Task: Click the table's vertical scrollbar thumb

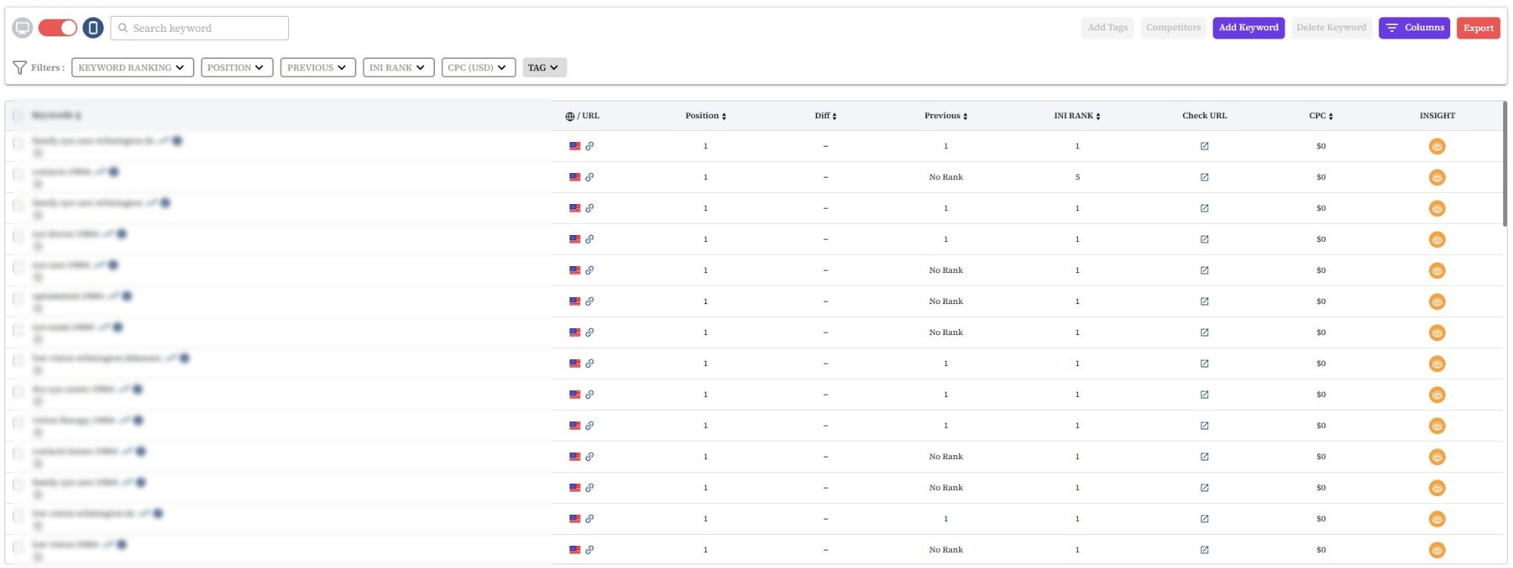Action: (1505, 163)
